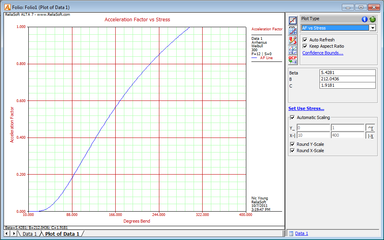
Task: Toggle Keep Aspect Ratio checkbox
Action: tap(305, 46)
